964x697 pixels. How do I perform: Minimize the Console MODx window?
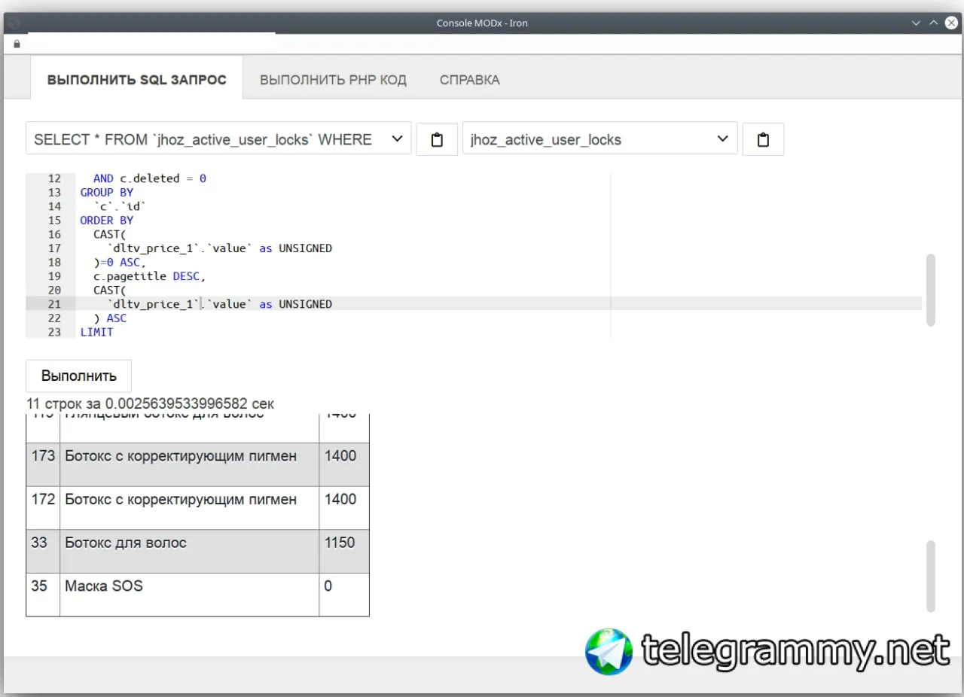click(x=916, y=23)
